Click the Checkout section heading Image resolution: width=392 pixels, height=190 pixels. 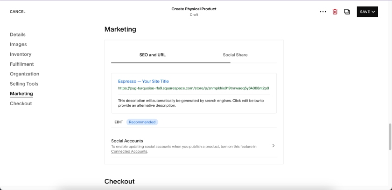click(x=119, y=181)
